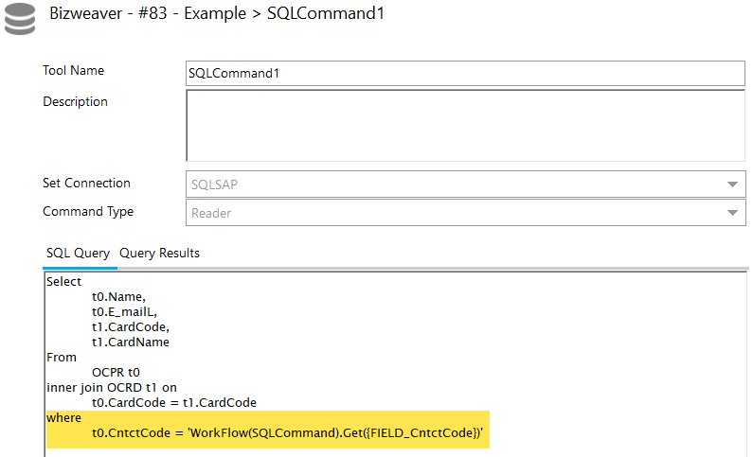Expand the Command Type dropdown arrow
Screen dimensions: 753x457
click(732, 213)
